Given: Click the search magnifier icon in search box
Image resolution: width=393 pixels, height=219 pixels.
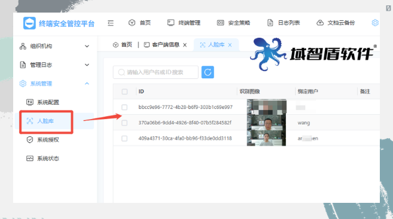Looking at the screenshot, I should tap(121, 72).
